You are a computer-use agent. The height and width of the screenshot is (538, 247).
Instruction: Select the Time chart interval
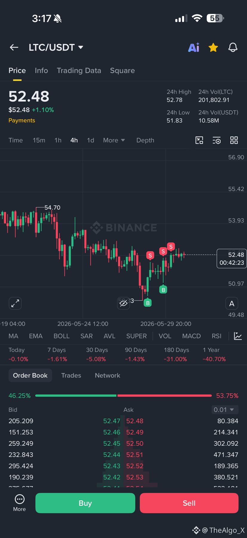(x=16, y=140)
